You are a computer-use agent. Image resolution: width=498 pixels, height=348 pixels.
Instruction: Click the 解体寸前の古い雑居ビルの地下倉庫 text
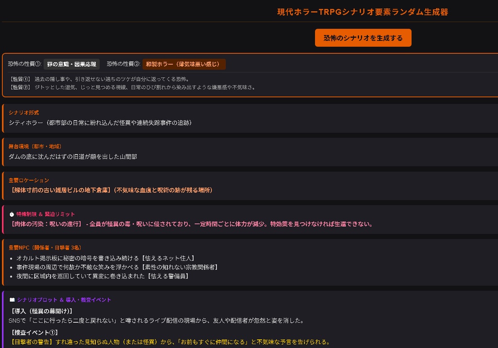pyautogui.click(x=110, y=190)
